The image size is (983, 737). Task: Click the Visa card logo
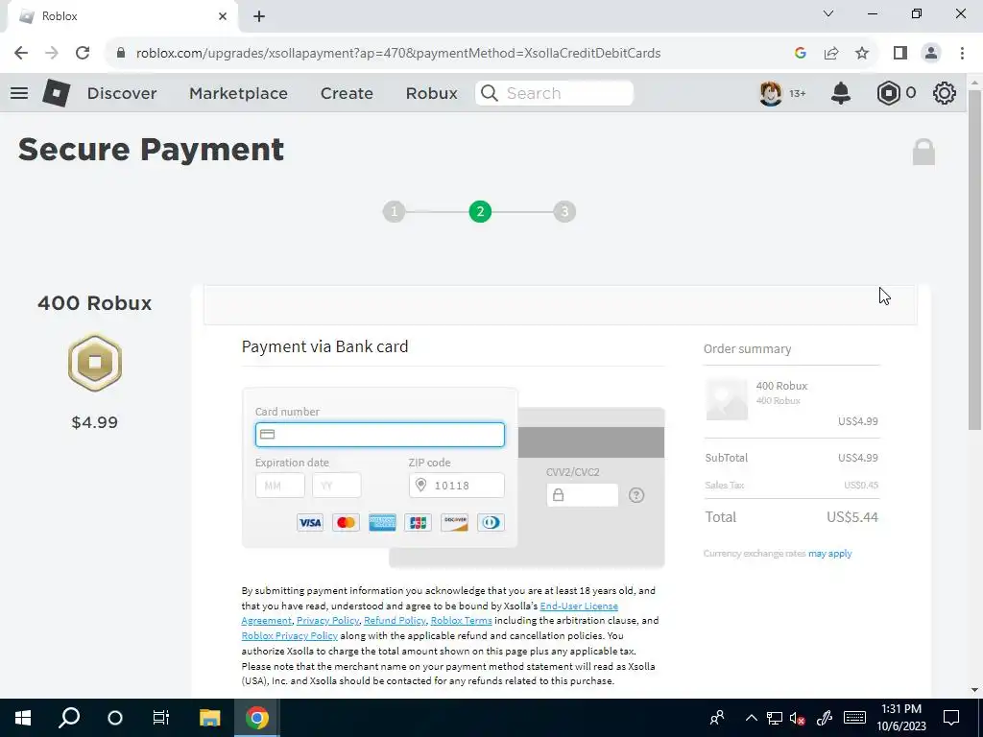click(310, 522)
